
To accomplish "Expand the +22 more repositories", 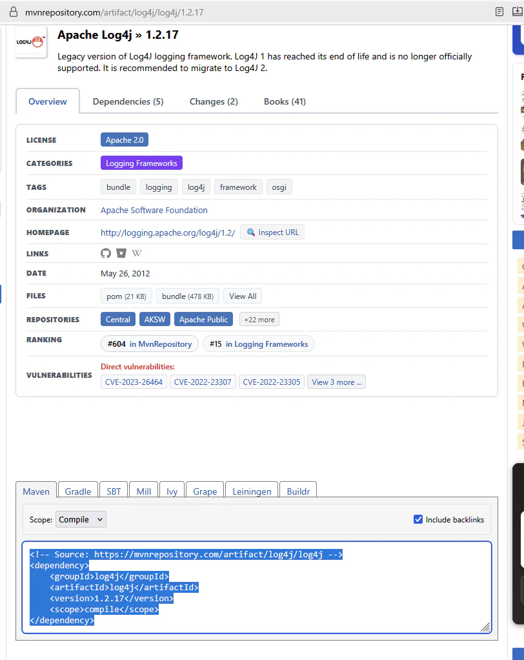I will (259, 320).
